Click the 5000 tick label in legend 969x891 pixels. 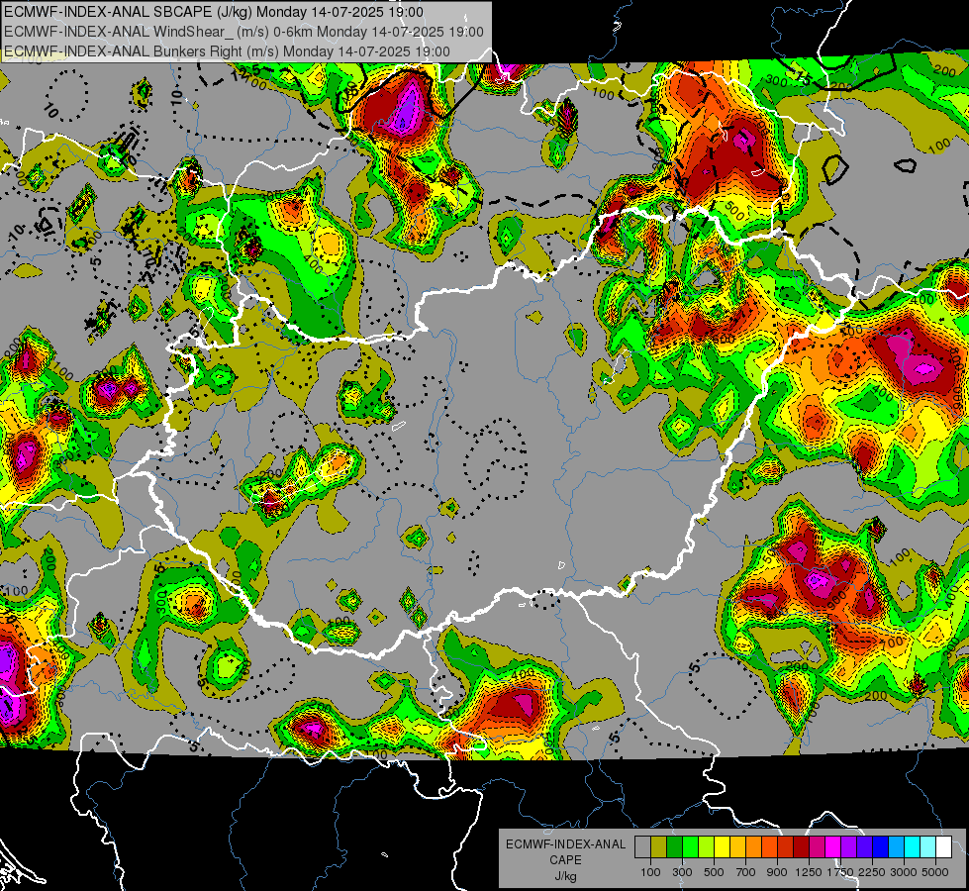pos(935,872)
